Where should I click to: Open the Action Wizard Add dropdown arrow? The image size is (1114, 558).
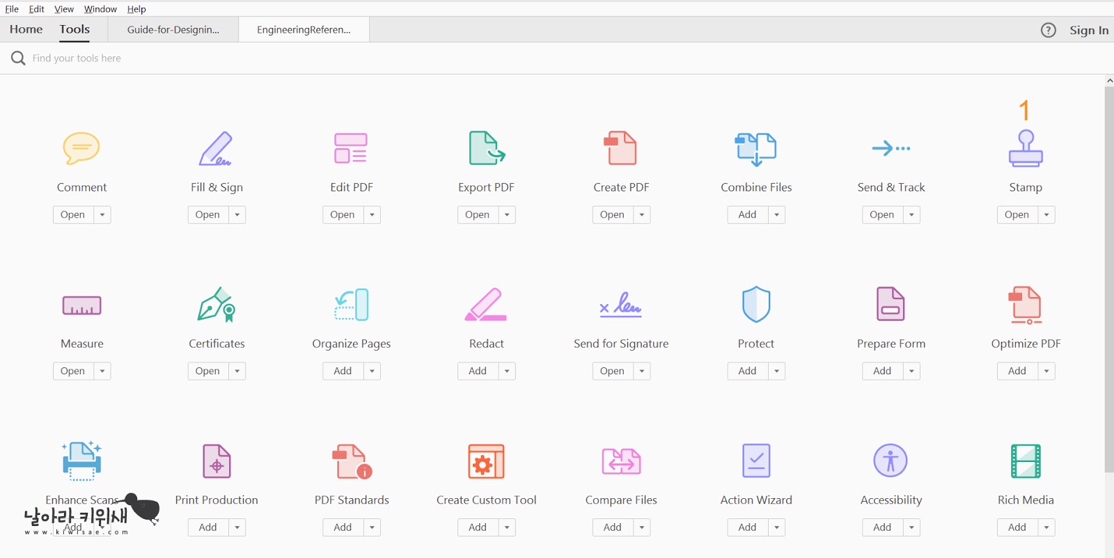(x=777, y=527)
